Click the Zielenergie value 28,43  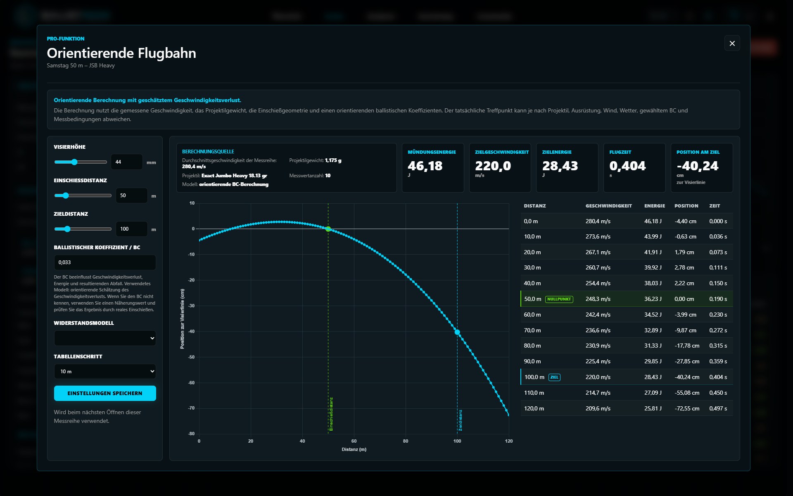560,166
